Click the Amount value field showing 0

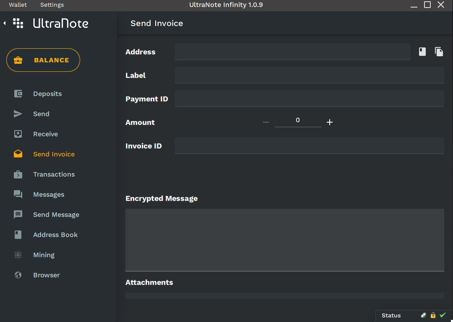coord(297,120)
